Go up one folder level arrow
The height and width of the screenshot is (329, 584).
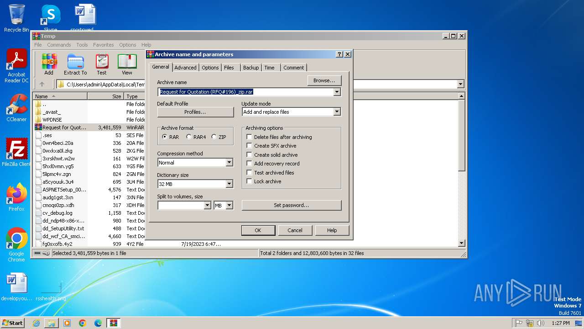point(42,84)
